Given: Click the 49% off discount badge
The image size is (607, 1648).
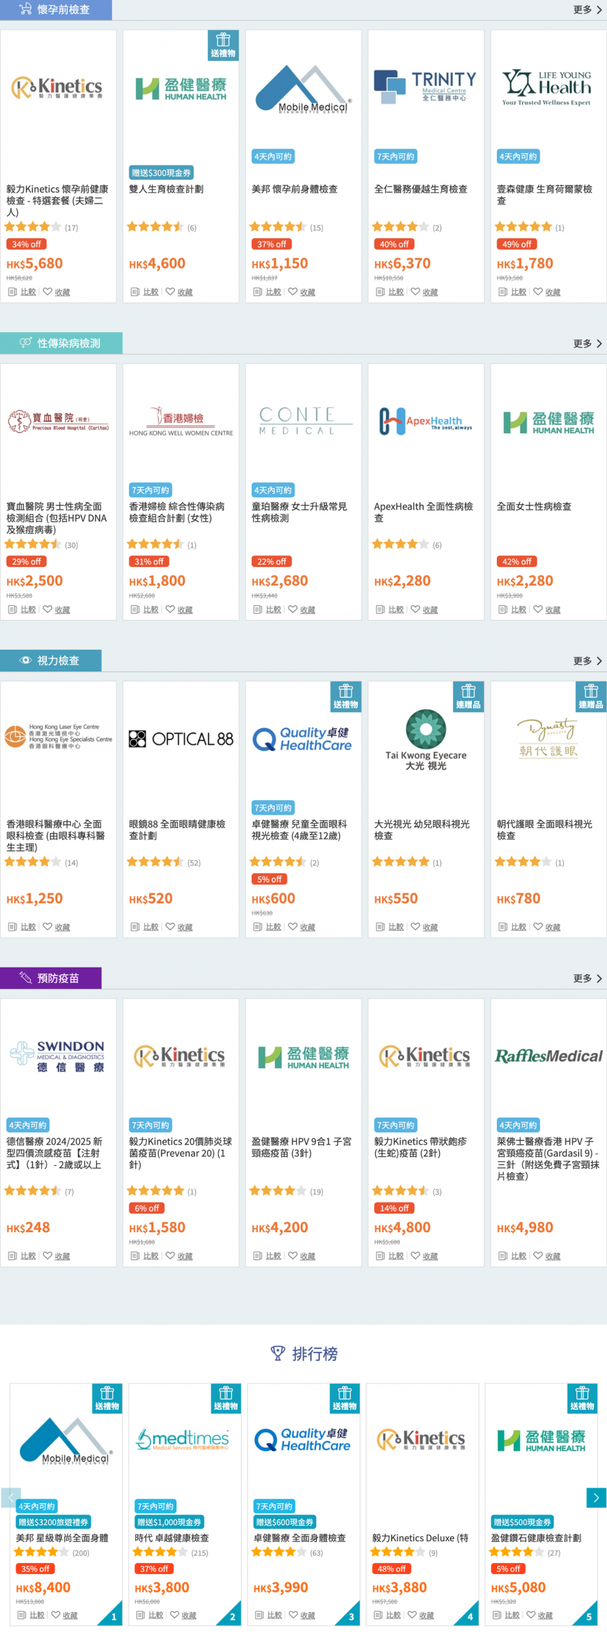Looking at the screenshot, I should coord(517,244).
